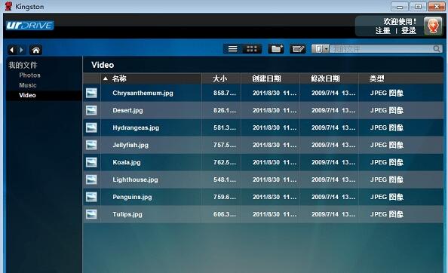Click the Video heading above the table
The image size is (448, 273).
103,65
